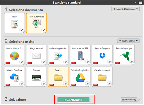This screenshot has width=144, height=105.
Task: Edit the Testo document settings pencil
Action: coord(22,30)
